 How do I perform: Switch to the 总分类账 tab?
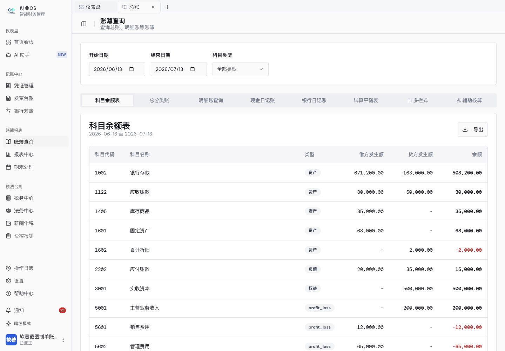point(159,100)
